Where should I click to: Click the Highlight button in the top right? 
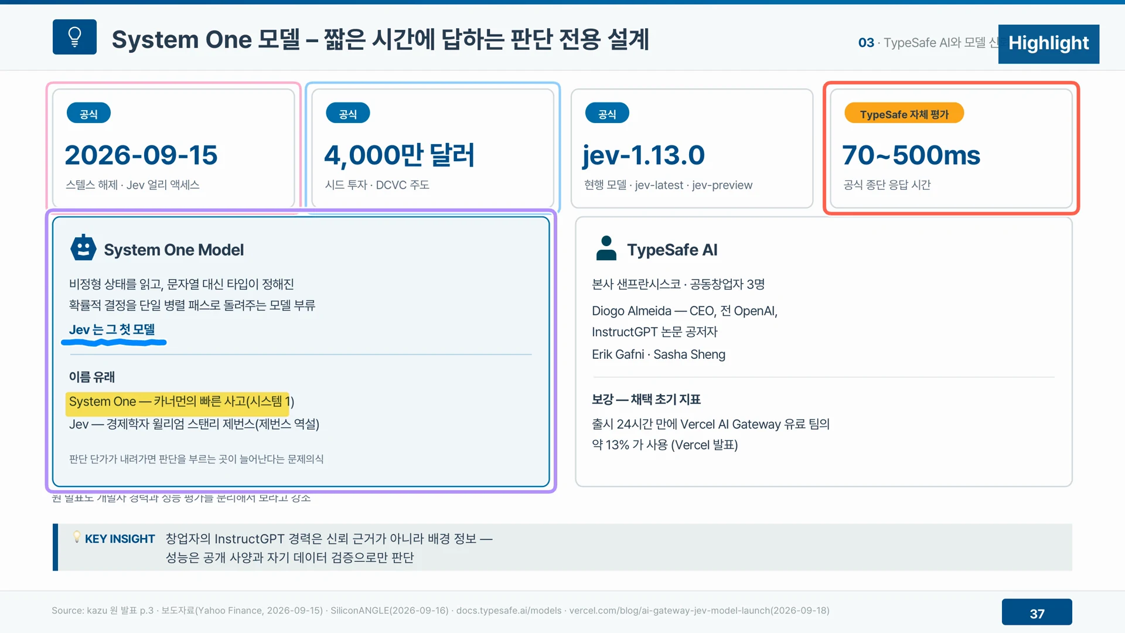[1048, 43]
